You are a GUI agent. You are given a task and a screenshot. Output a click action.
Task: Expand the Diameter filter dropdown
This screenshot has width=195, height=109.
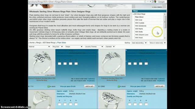coord(110,47)
